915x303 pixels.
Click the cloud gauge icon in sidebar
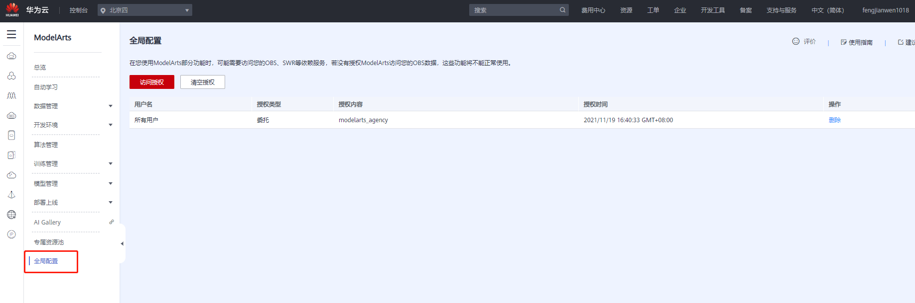tap(11, 175)
